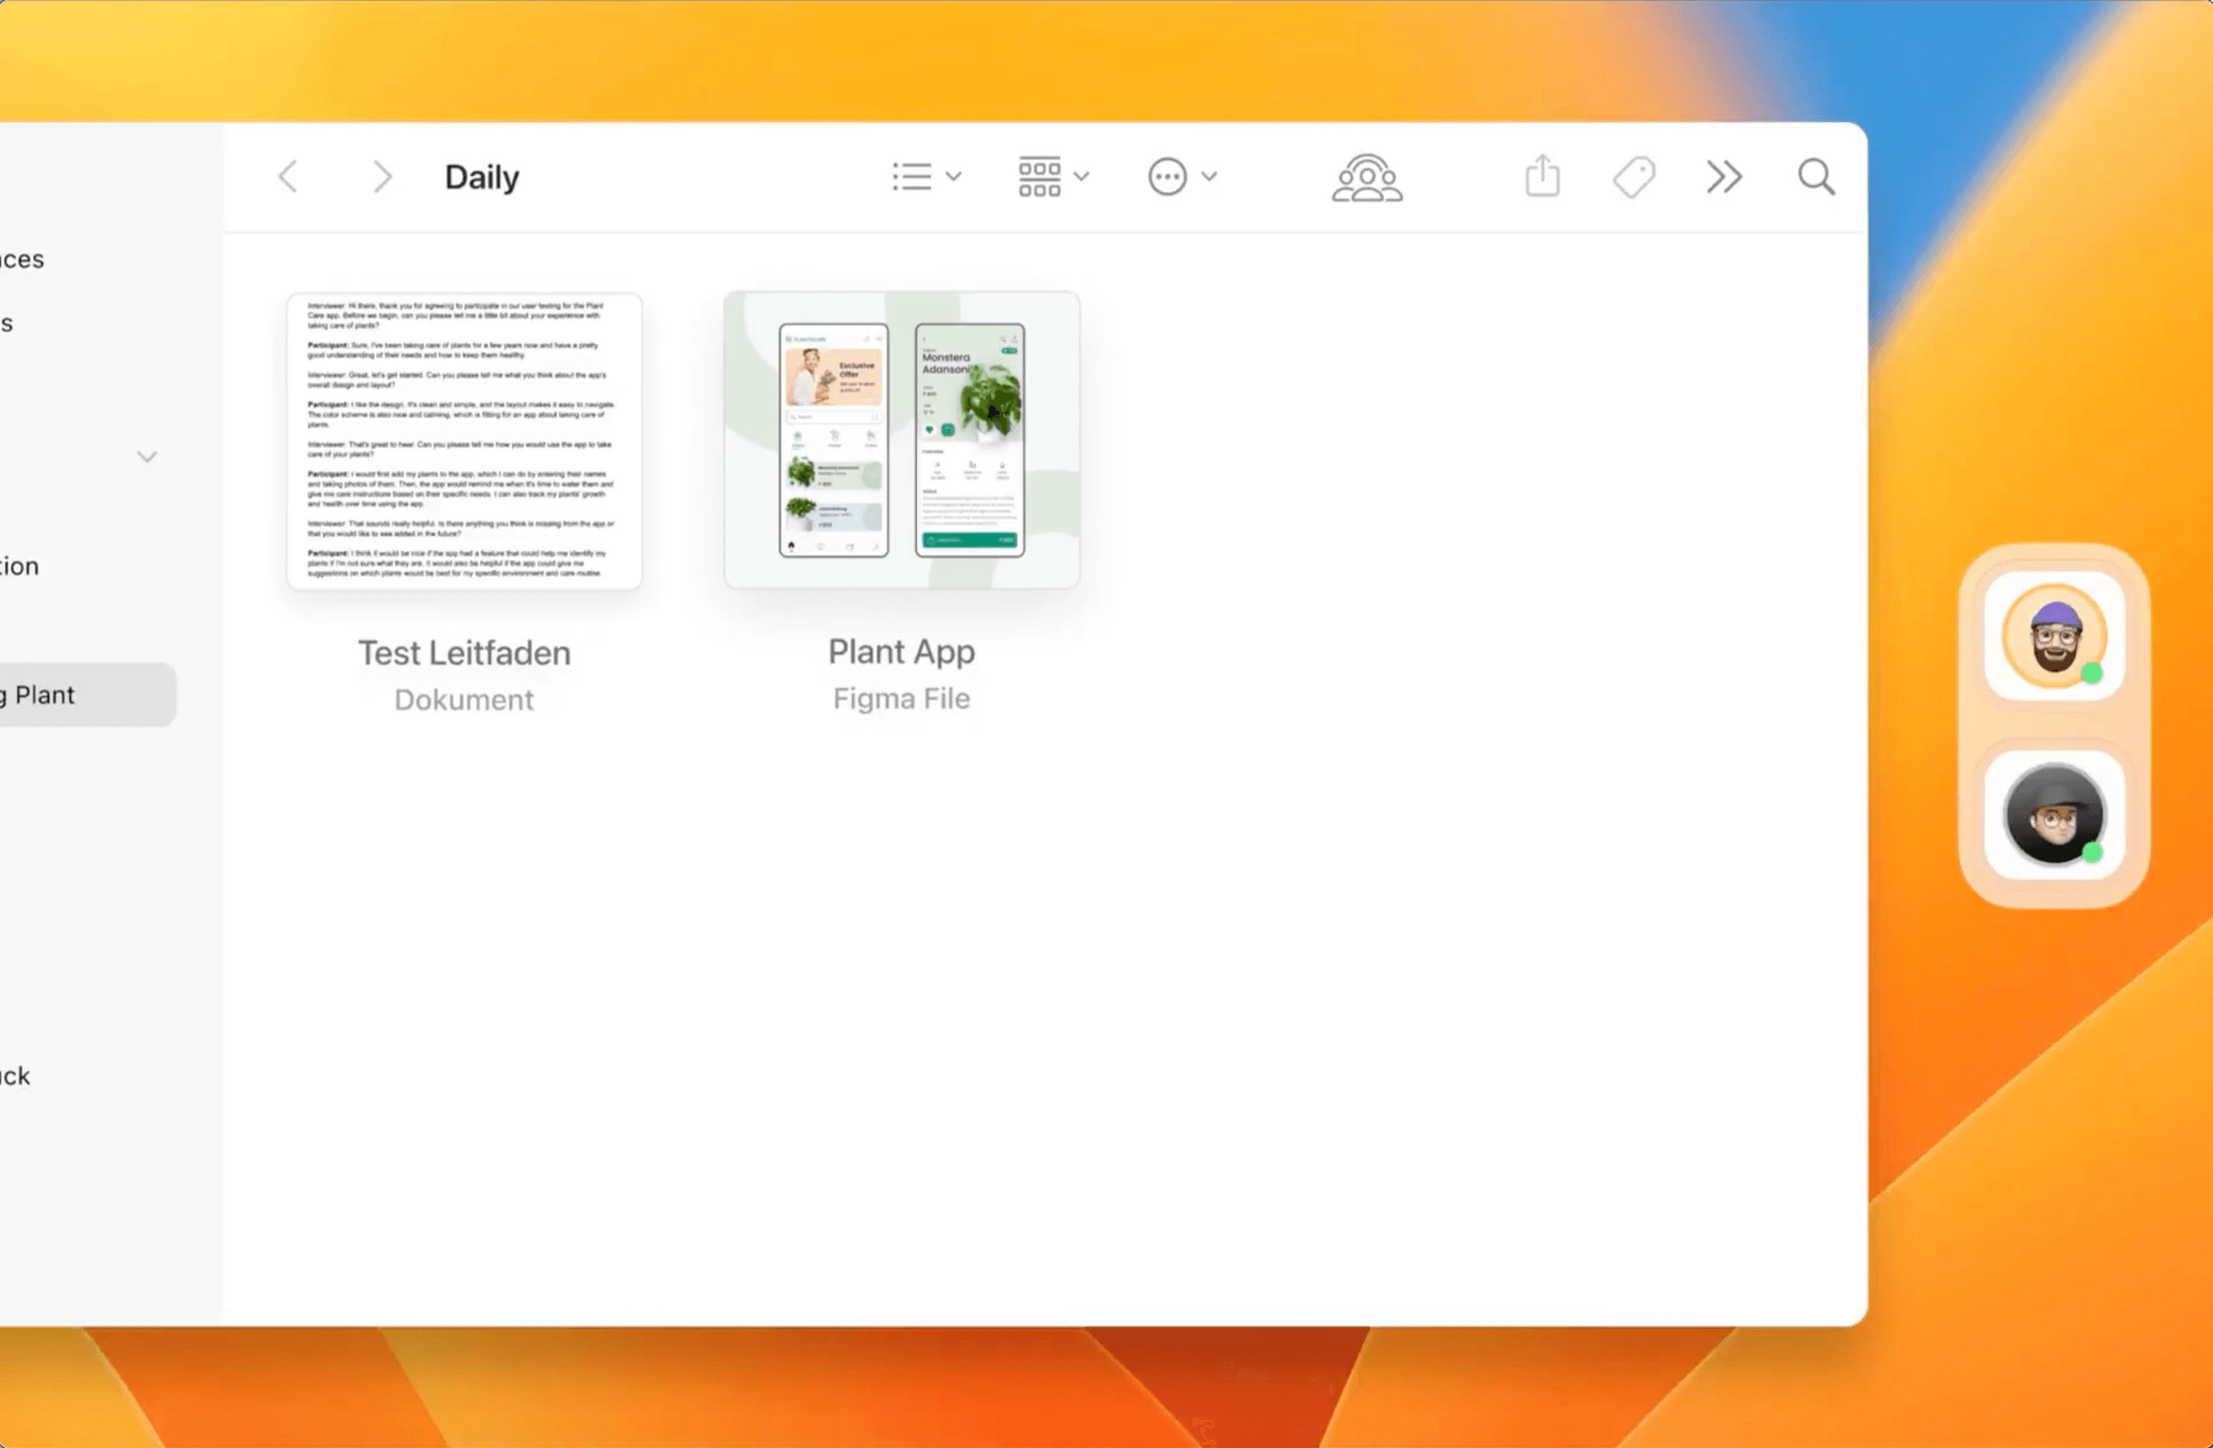Open the Plant App Figma file thumbnail
Image resolution: width=2213 pixels, height=1448 pixels.
901,439
